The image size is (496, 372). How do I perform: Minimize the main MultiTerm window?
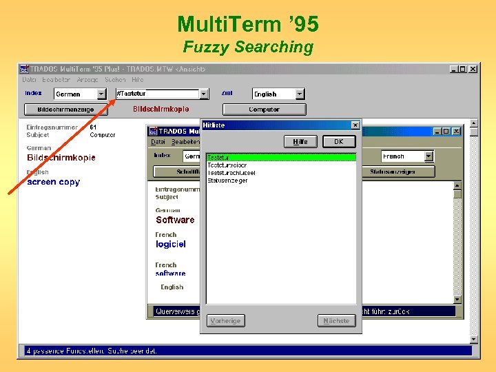tap(454, 69)
